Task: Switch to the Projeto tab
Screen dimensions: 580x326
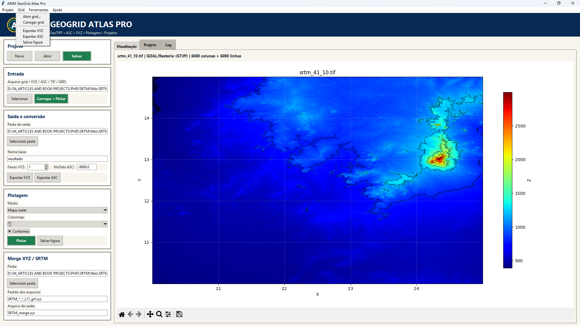Action: tap(150, 45)
